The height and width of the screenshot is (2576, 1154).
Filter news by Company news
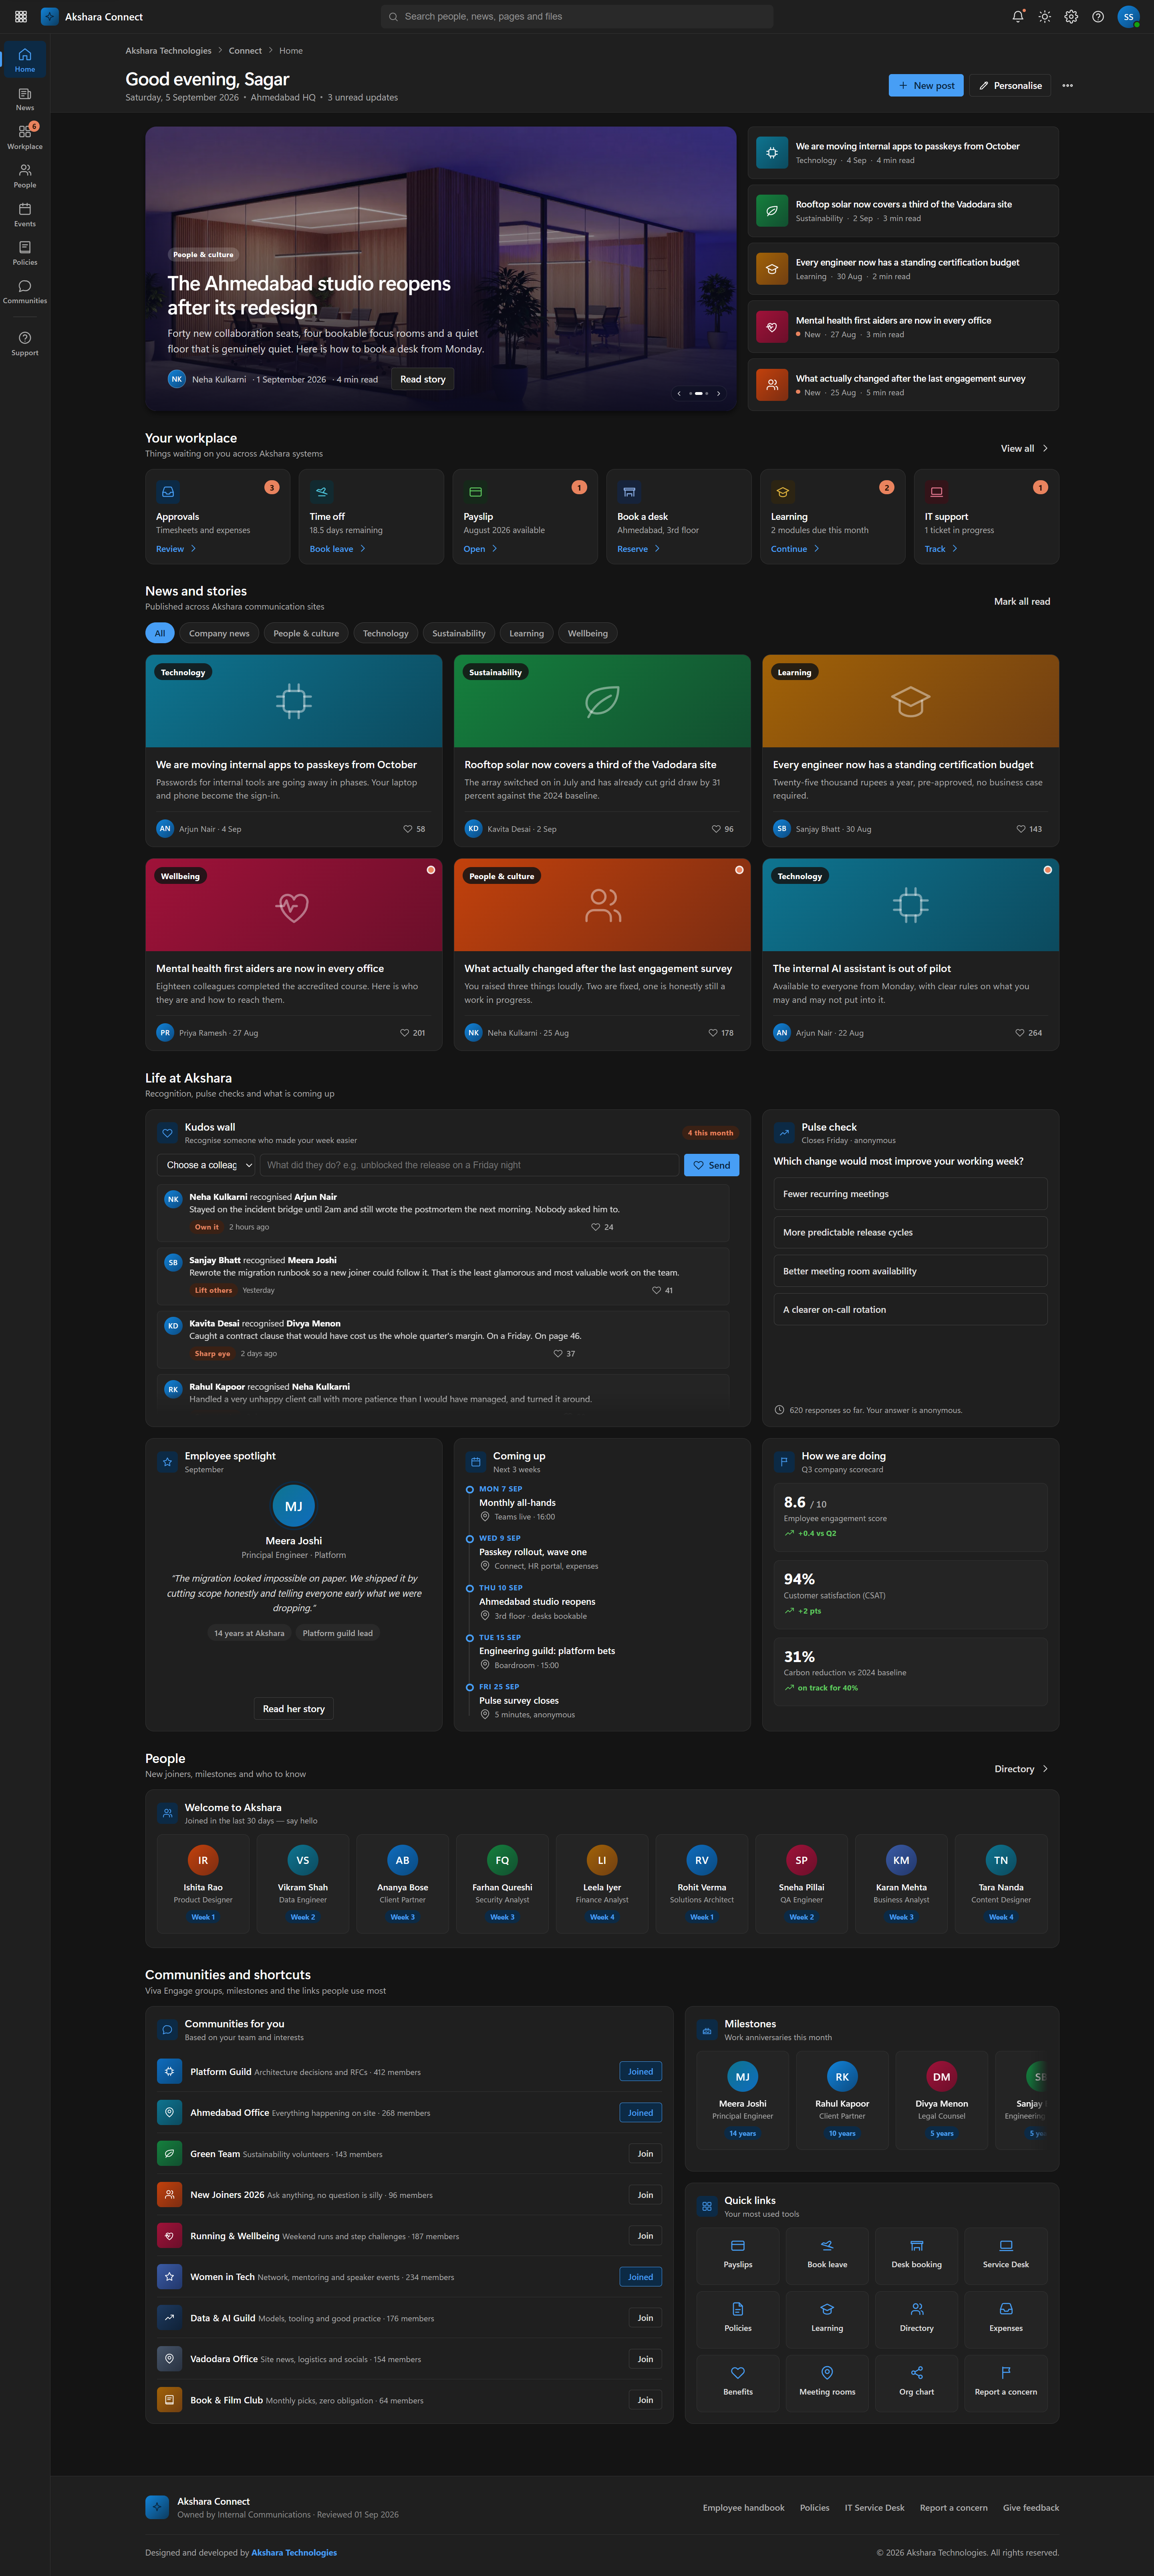click(219, 633)
